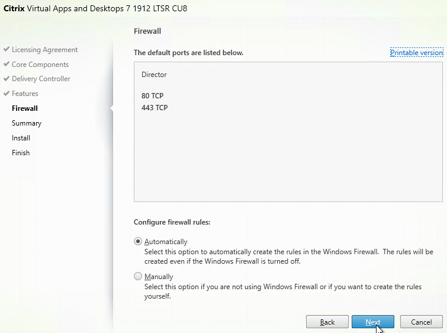This screenshot has height=333, width=447.
Task: Select the Features step in sidebar
Action: point(25,94)
